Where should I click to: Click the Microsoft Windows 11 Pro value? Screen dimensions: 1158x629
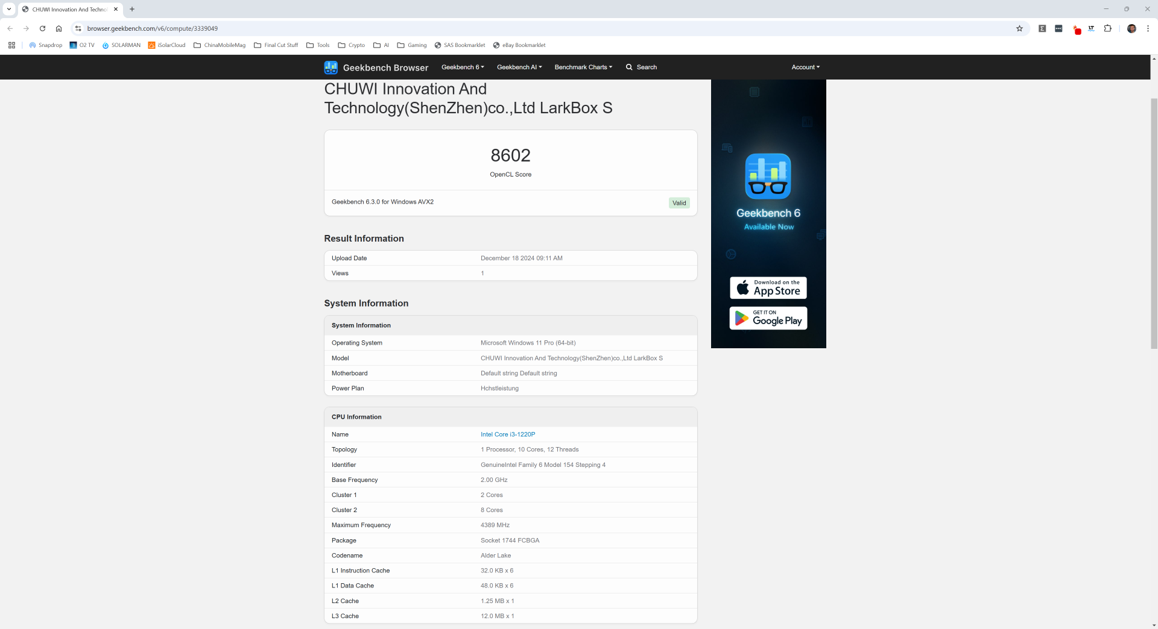528,343
